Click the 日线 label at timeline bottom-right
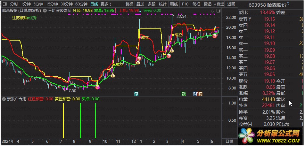305x146 pixels. tap(229, 141)
